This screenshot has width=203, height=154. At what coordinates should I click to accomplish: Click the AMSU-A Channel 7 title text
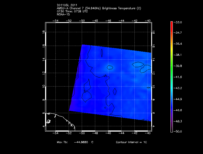pos(99,8)
